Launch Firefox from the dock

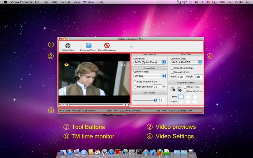coord(160,152)
